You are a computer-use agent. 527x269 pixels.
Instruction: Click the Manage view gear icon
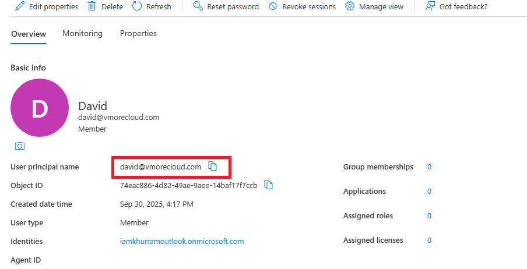(x=350, y=6)
